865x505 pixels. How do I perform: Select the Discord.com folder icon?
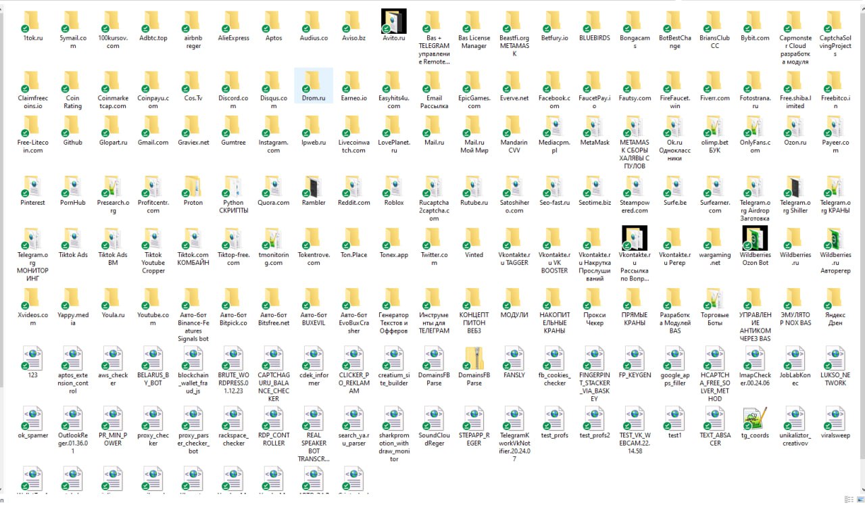tap(233, 81)
